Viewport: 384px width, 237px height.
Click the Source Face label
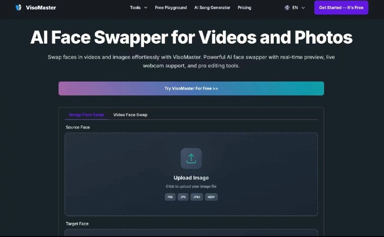coord(78,128)
